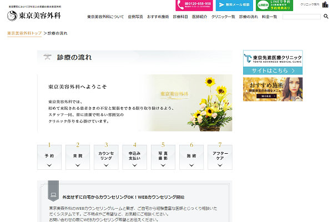Click the laptop ribbon icon
The image size is (333, 222).
(x=53, y=195)
